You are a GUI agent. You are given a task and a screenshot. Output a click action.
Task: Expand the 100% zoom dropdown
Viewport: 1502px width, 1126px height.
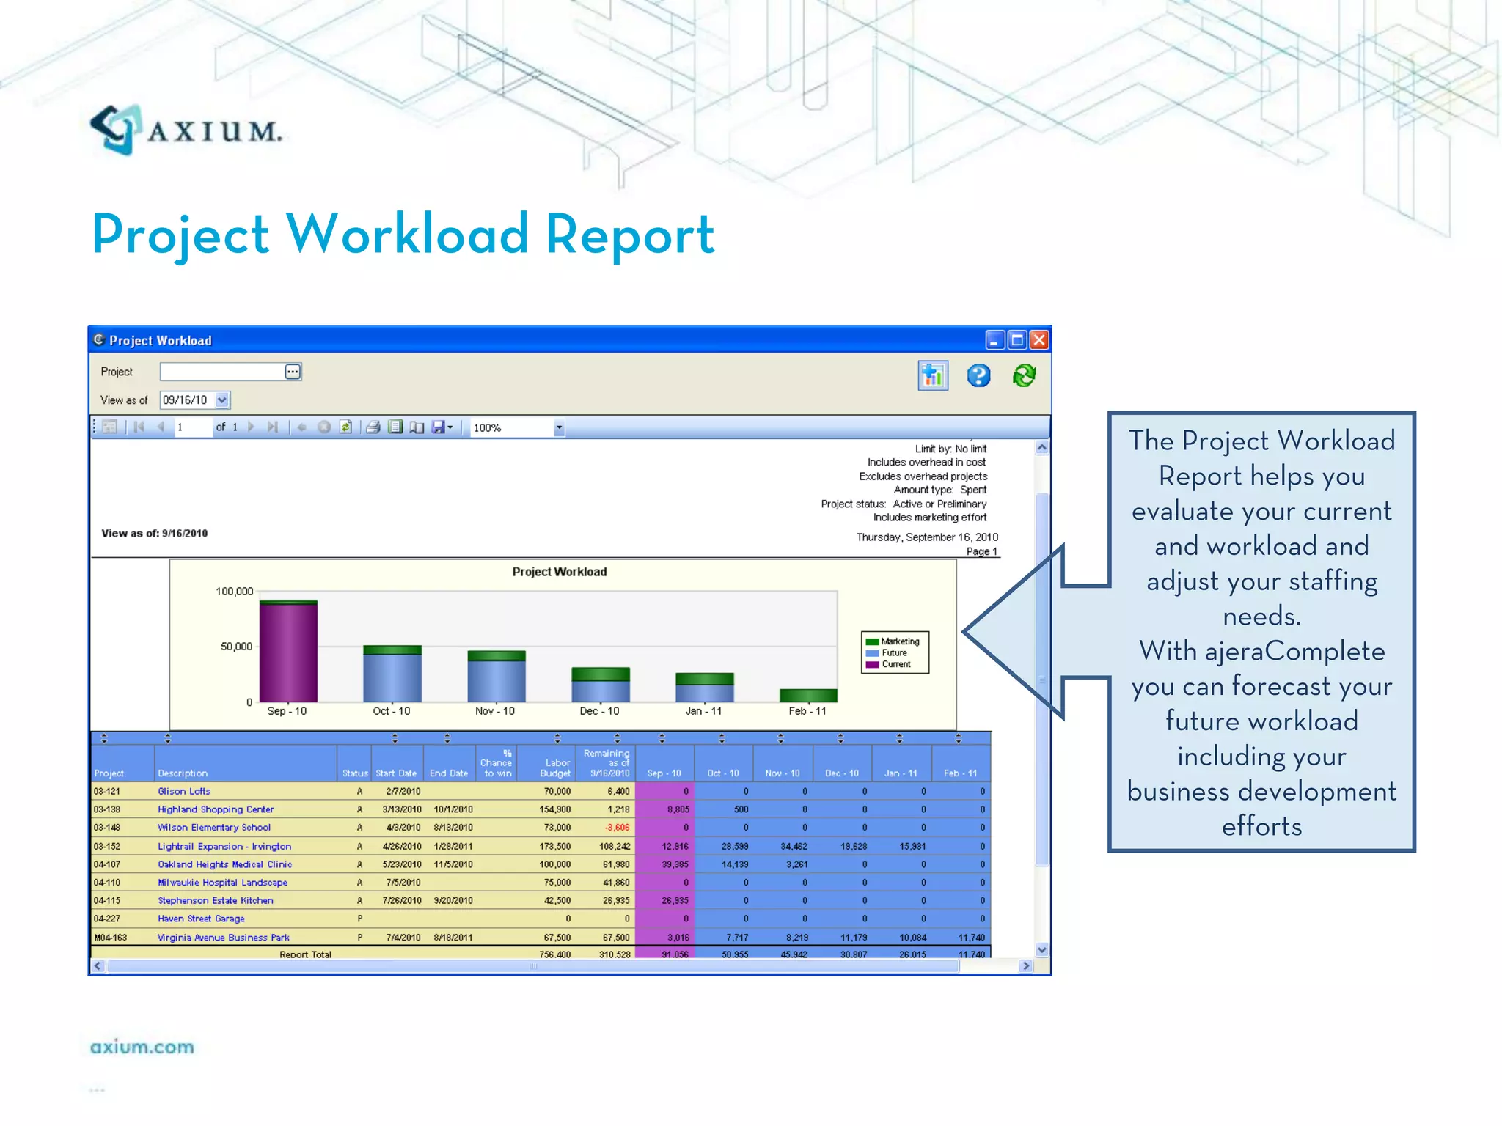click(559, 428)
